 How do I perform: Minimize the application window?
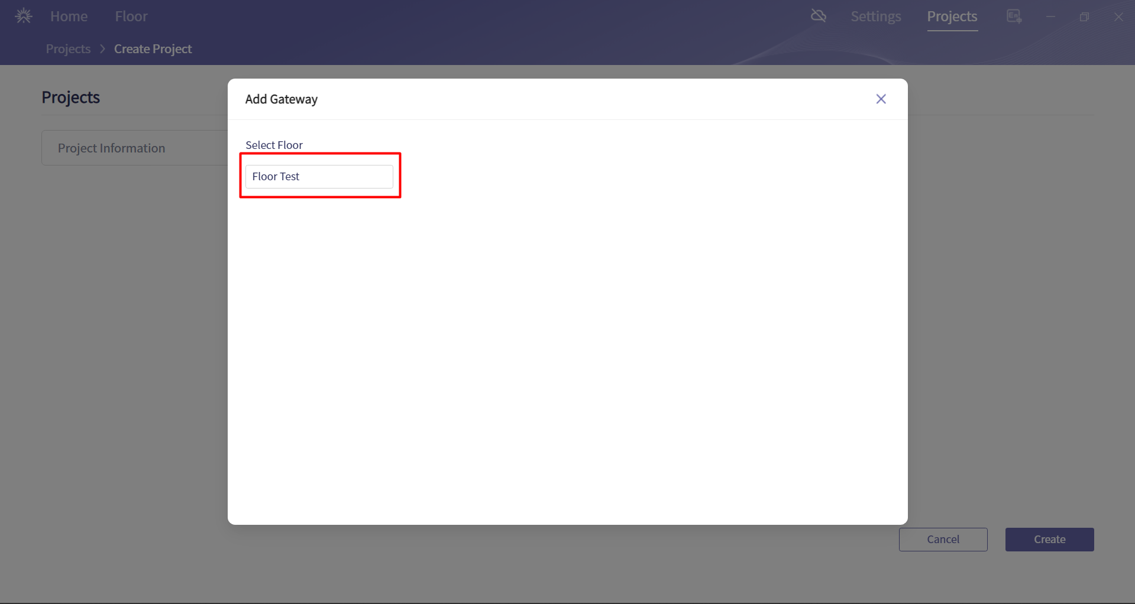tap(1050, 17)
